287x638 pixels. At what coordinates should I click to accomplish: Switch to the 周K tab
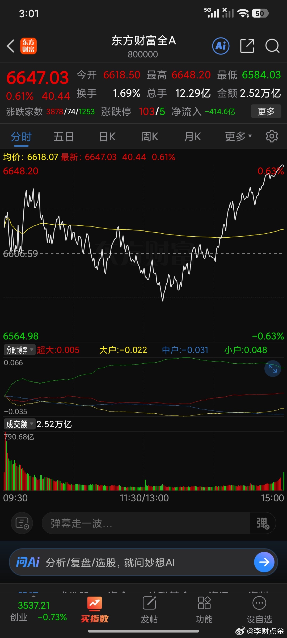coord(150,137)
